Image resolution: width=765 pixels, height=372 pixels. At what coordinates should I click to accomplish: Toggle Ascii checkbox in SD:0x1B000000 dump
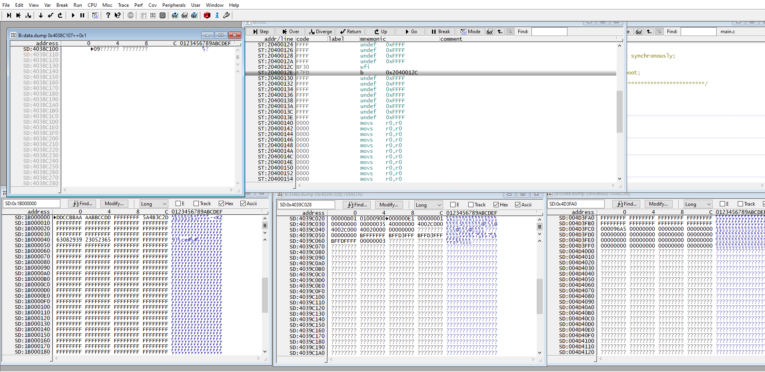tap(243, 204)
